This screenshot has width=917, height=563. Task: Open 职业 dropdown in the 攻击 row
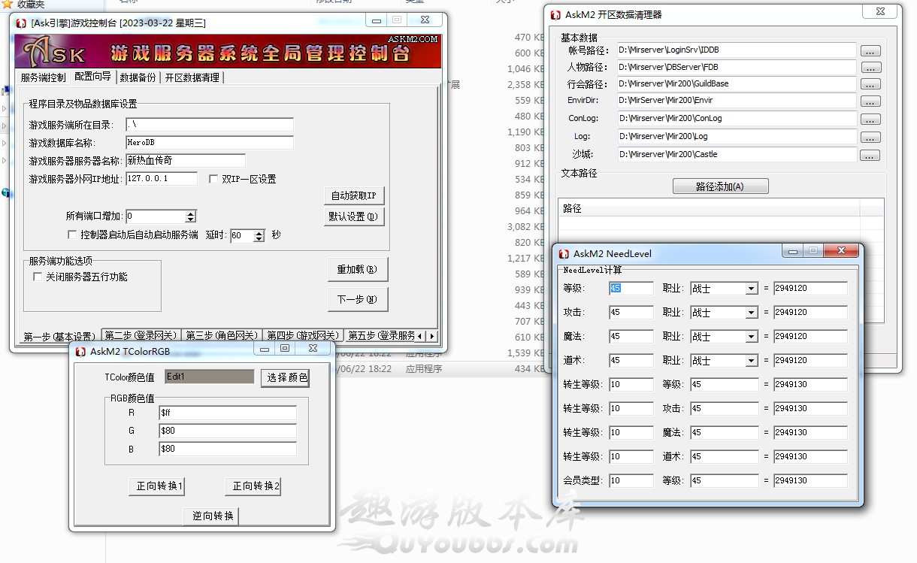(750, 313)
